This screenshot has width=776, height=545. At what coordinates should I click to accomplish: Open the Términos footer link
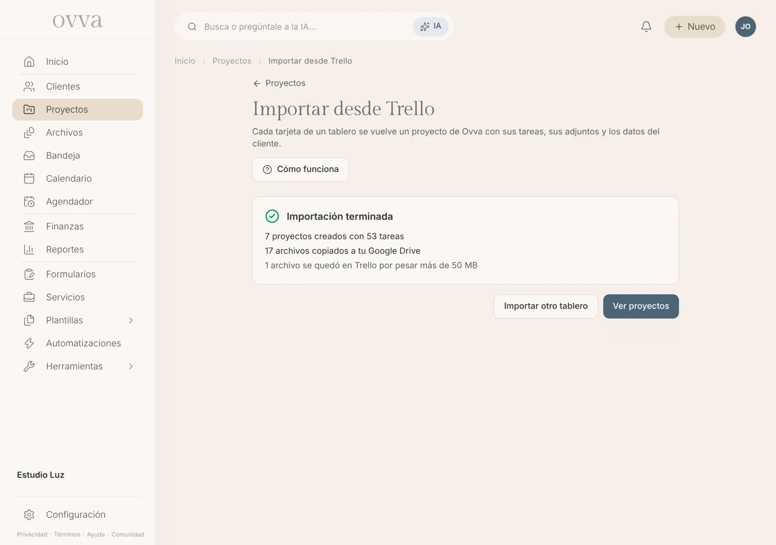coord(67,534)
